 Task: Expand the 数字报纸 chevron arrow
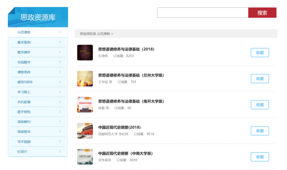tap(60, 112)
